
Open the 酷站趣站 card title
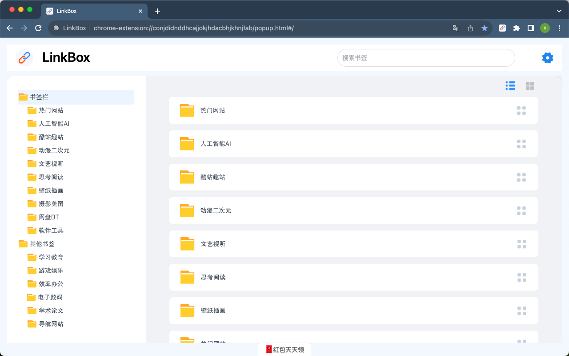[x=212, y=177]
